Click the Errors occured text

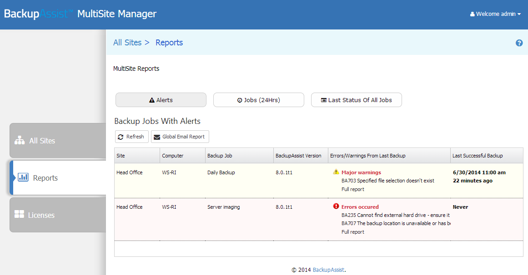point(360,207)
